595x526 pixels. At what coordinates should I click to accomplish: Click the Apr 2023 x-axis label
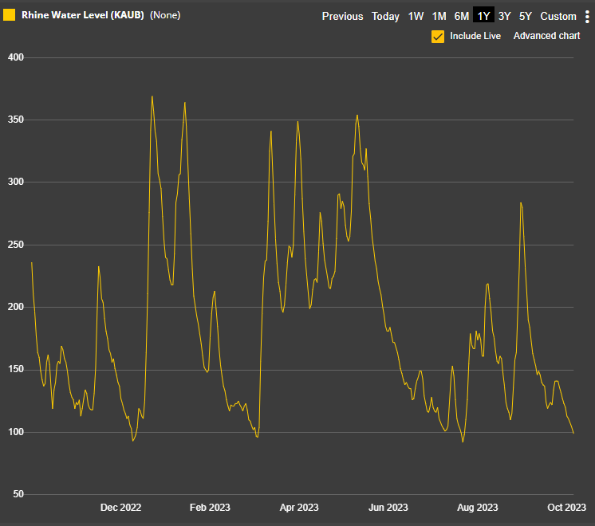pyautogui.click(x=299, y=508)
